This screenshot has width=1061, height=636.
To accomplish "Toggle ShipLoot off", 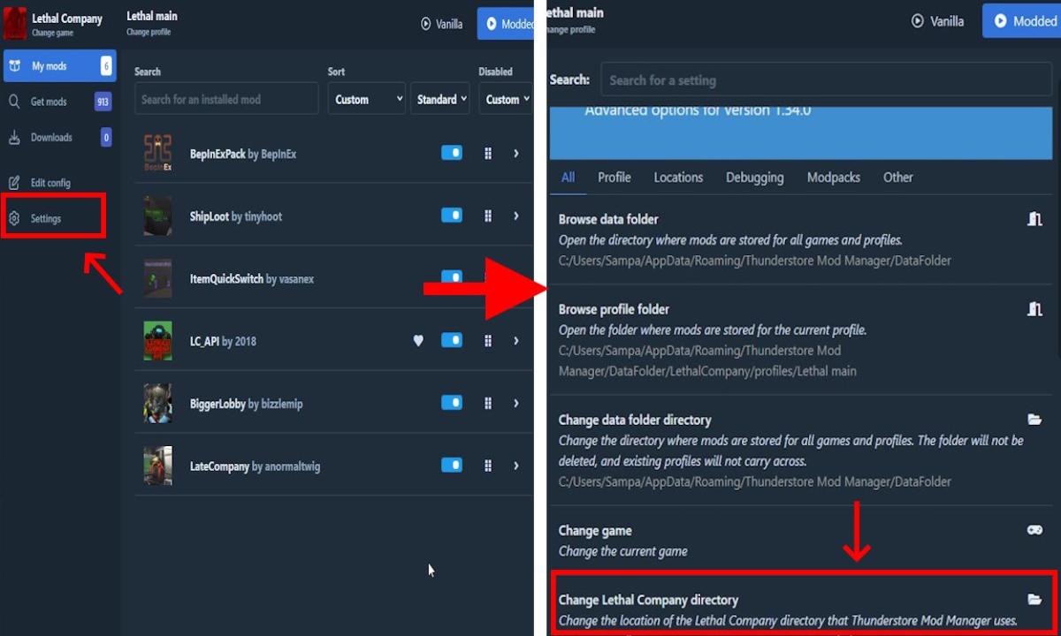I will [452, 215].
